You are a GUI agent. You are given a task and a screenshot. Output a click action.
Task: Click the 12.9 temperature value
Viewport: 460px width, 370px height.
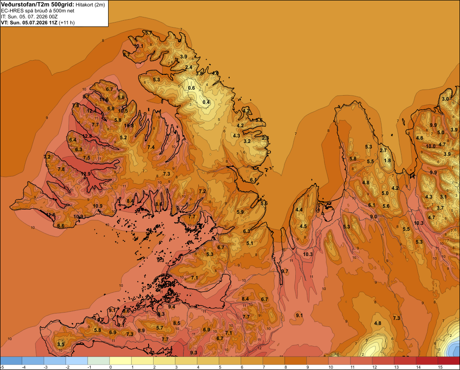point(86,174)
